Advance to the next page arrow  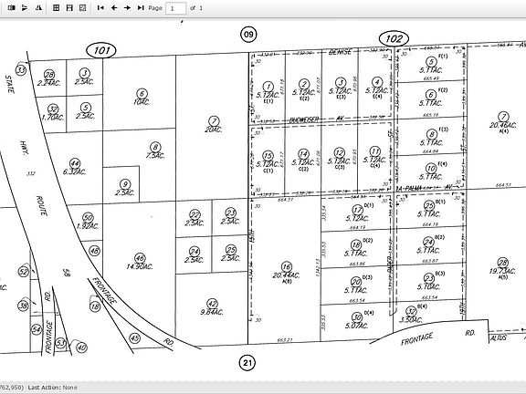pyautogui.click(x=127, y=7)
